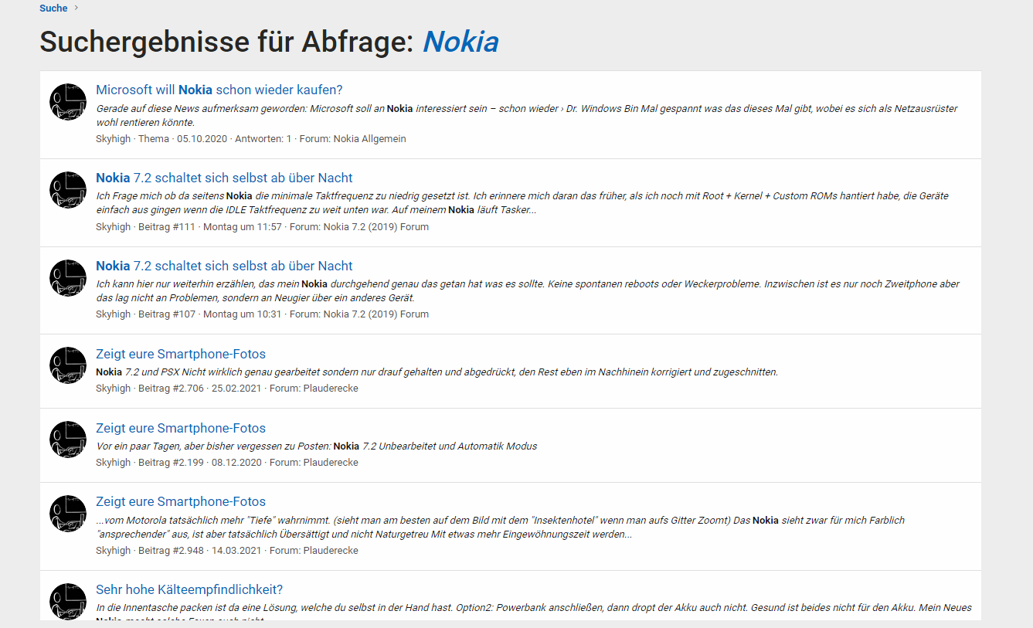Click the 'Thema' label in the first result

tap(154, 139)
